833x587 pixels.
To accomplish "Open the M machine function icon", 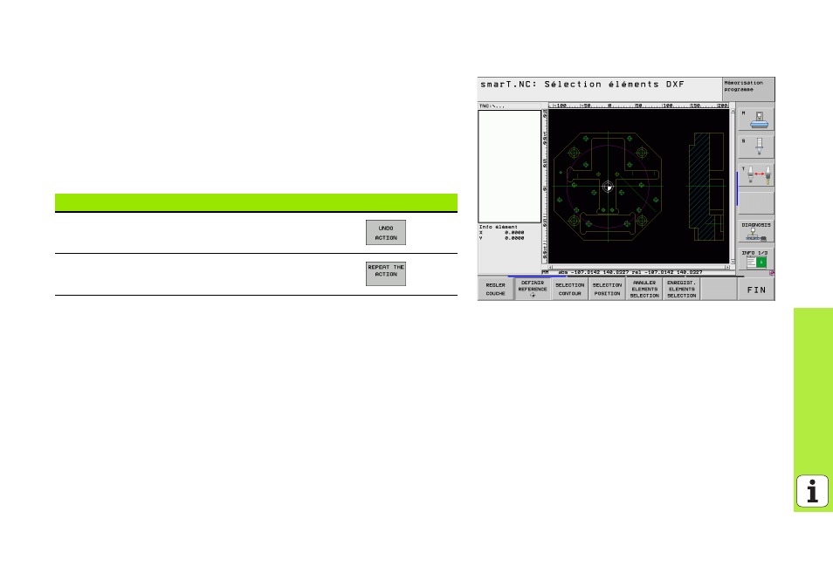I will (756, 119).
